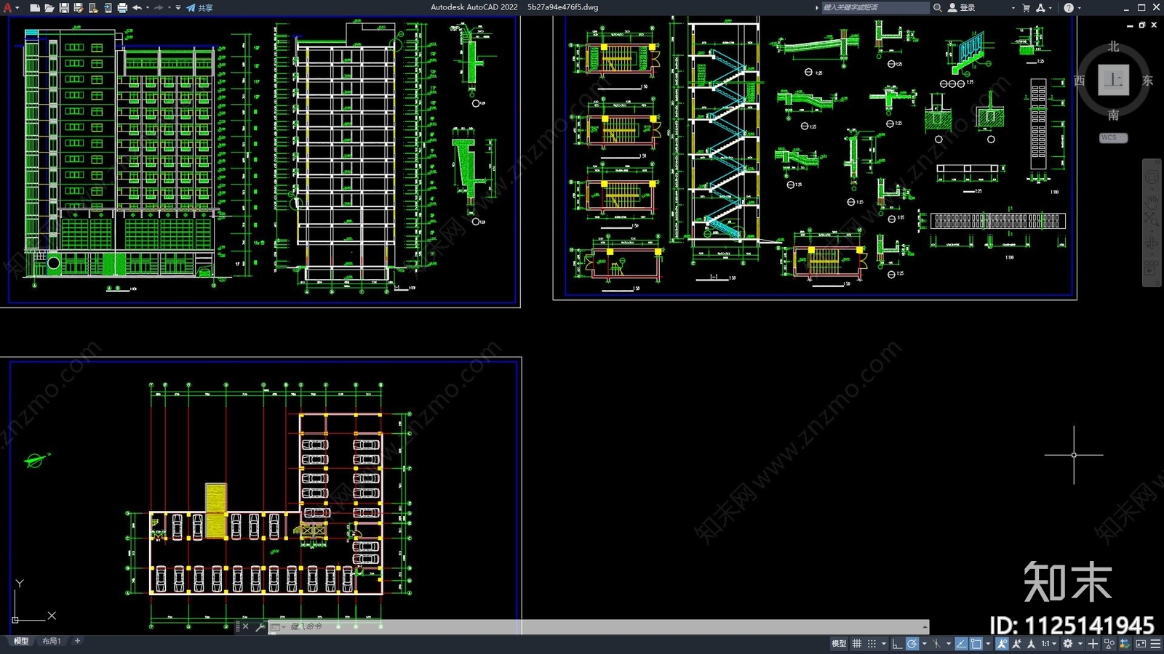
Task: Click the 登录 sign-in button
Action: pyautogui.click(x=962, y=7)
